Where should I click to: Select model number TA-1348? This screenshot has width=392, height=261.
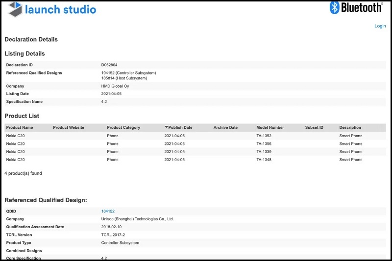click(264, 160)
